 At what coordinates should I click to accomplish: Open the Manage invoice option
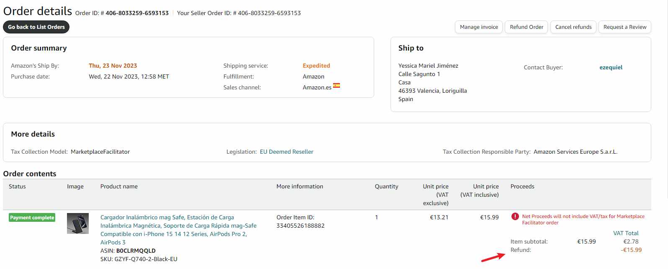tap(479, 27)
